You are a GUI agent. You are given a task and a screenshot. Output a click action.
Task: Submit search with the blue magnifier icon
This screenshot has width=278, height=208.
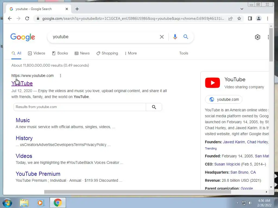186,37
